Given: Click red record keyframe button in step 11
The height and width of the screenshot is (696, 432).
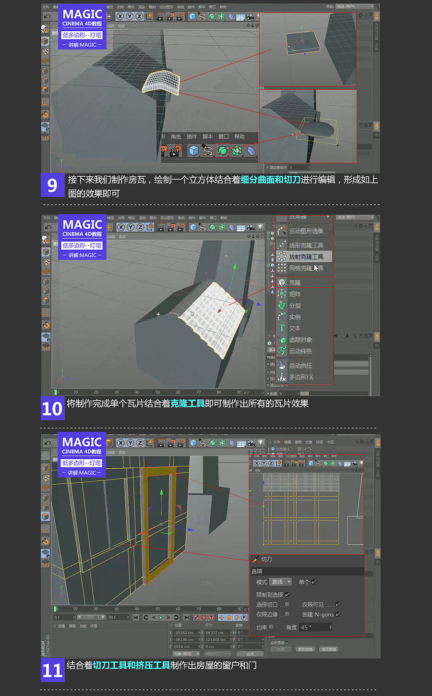Looking at the screenshot, I should pos(197,617).
